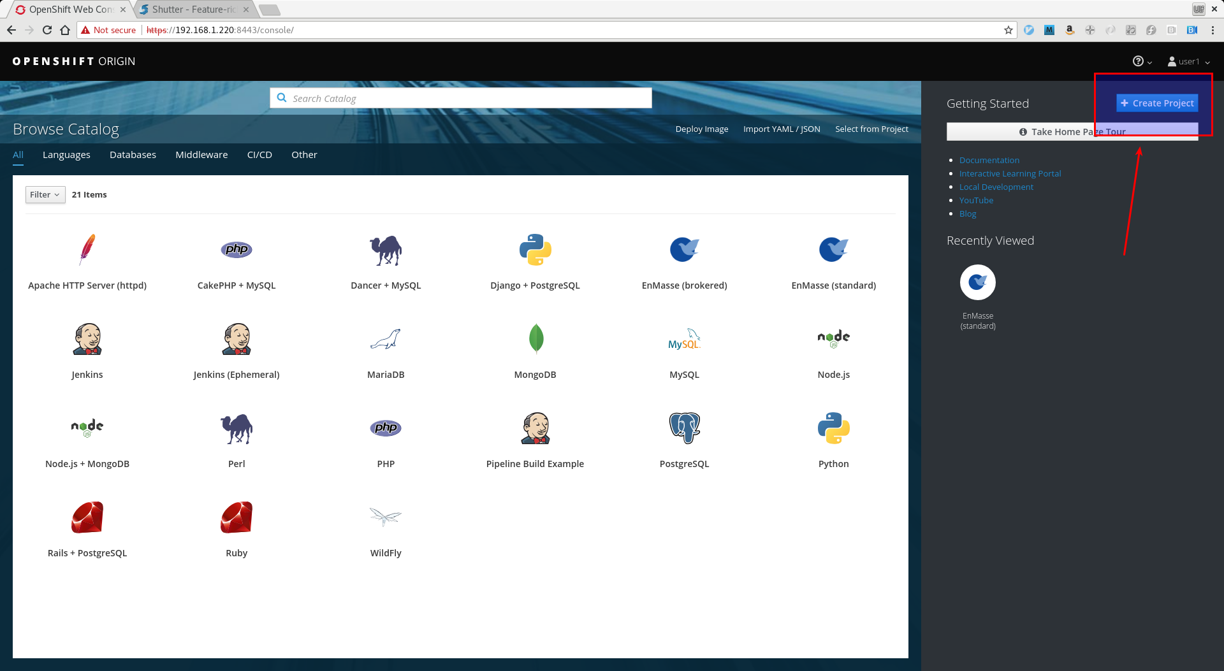This screenshot has width=1224, height=671.
Task: Open the PostgreSQL elephant icon
Action: [x=685, y=428]
